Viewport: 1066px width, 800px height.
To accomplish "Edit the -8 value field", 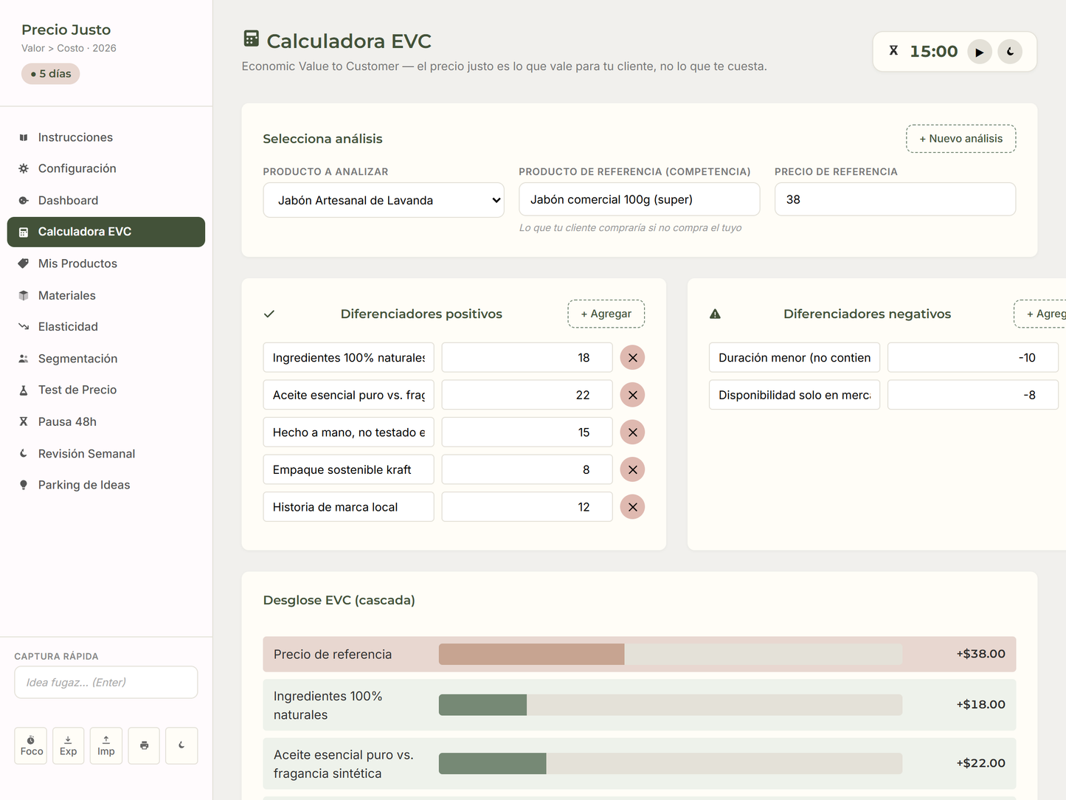I will coord(973,395).
